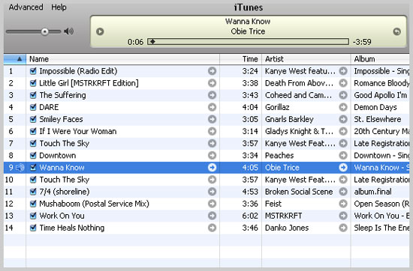
Task: Uncheck the 7/4 (shoreline) checkbox
Action: pyautogui.click(x=33, y=192)
